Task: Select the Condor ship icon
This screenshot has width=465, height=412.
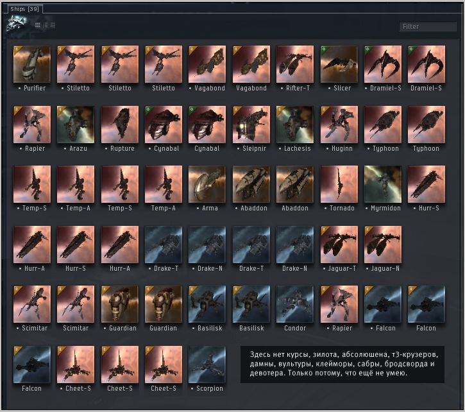Action: point(295,304)
